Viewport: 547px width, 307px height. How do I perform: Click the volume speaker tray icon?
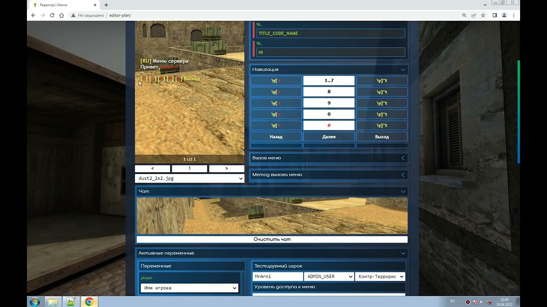(482, 302)
